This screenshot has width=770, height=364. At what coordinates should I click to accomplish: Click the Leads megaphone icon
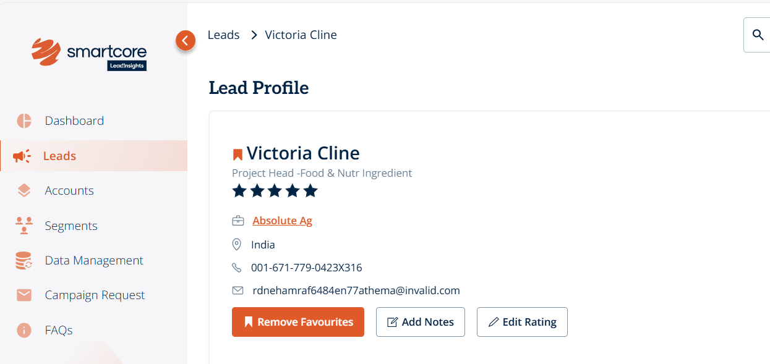pyautogui.click(x=22, y=156)
